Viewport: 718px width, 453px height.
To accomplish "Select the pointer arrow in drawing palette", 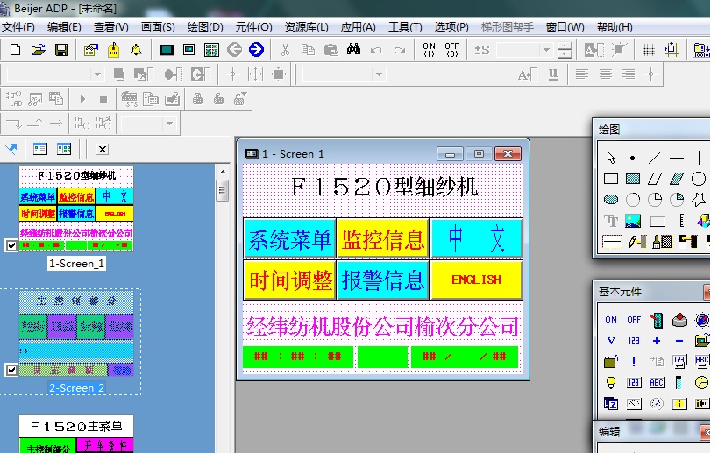I will pyautogui.click(x=611, y=159).
